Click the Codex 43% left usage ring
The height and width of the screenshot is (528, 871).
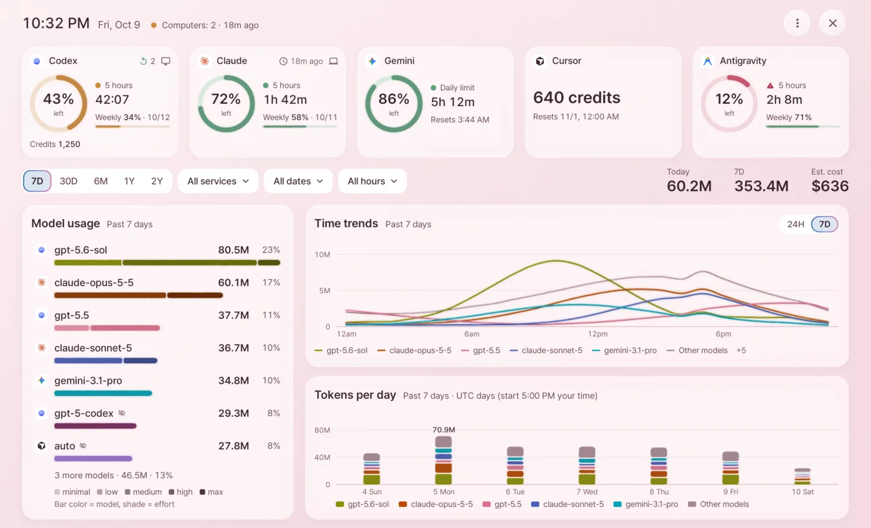[x=58, y=104]
